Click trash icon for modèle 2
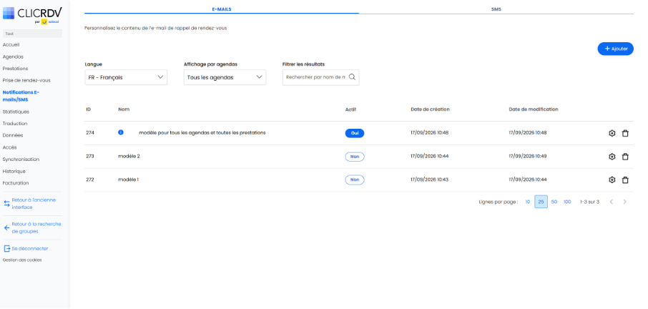 pos(625,157)
